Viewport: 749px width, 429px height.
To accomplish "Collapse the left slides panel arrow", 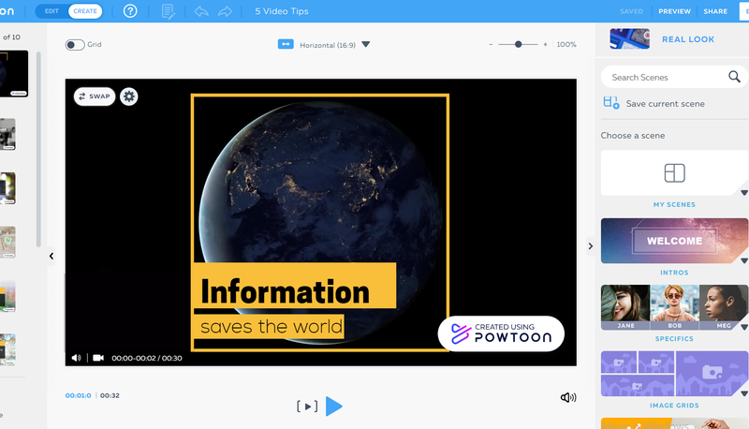I will 51,256.
